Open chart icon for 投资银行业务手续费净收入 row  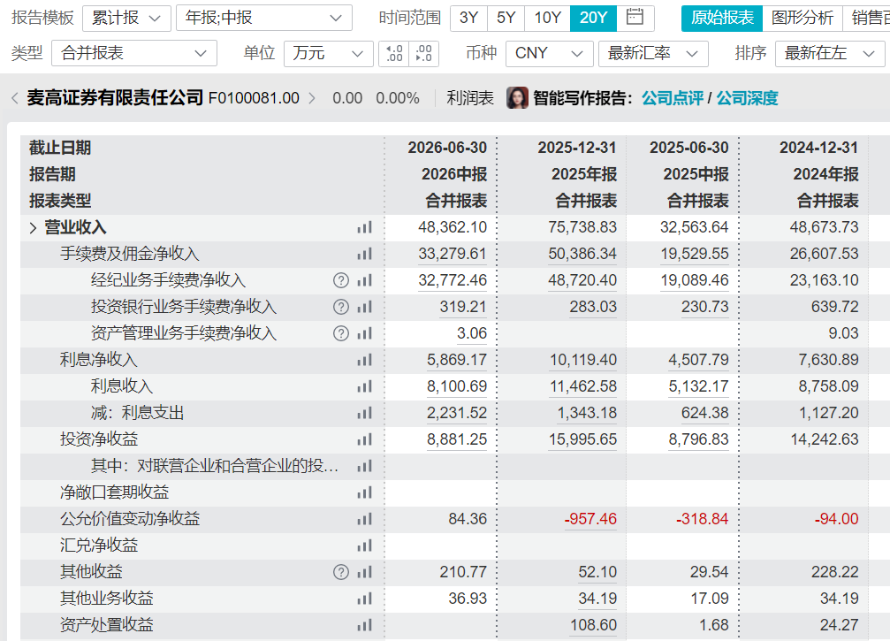click(364, 307)
